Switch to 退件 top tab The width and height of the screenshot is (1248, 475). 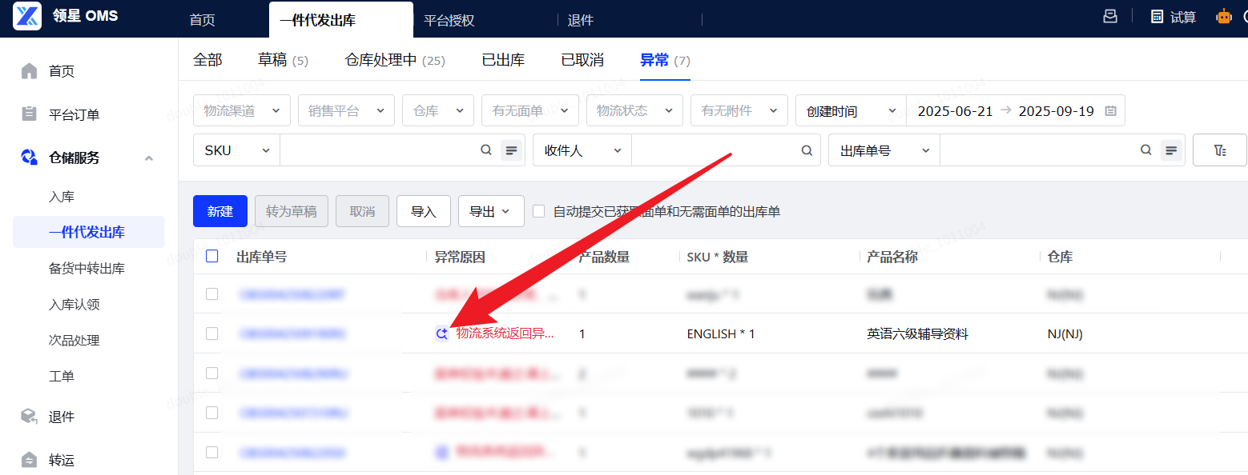pos(581,20)
